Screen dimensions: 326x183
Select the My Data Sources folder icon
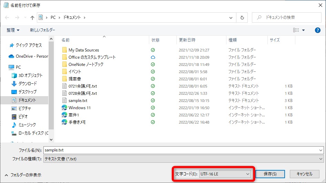point(64,50)
